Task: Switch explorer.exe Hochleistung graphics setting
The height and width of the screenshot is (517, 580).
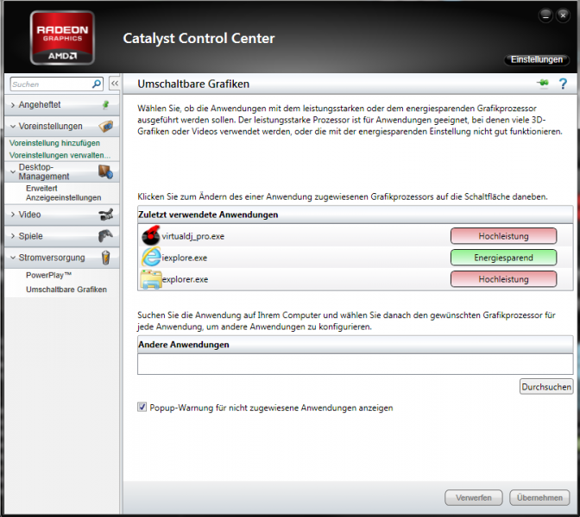Action: pyautogui.click(x=503, y=279)
